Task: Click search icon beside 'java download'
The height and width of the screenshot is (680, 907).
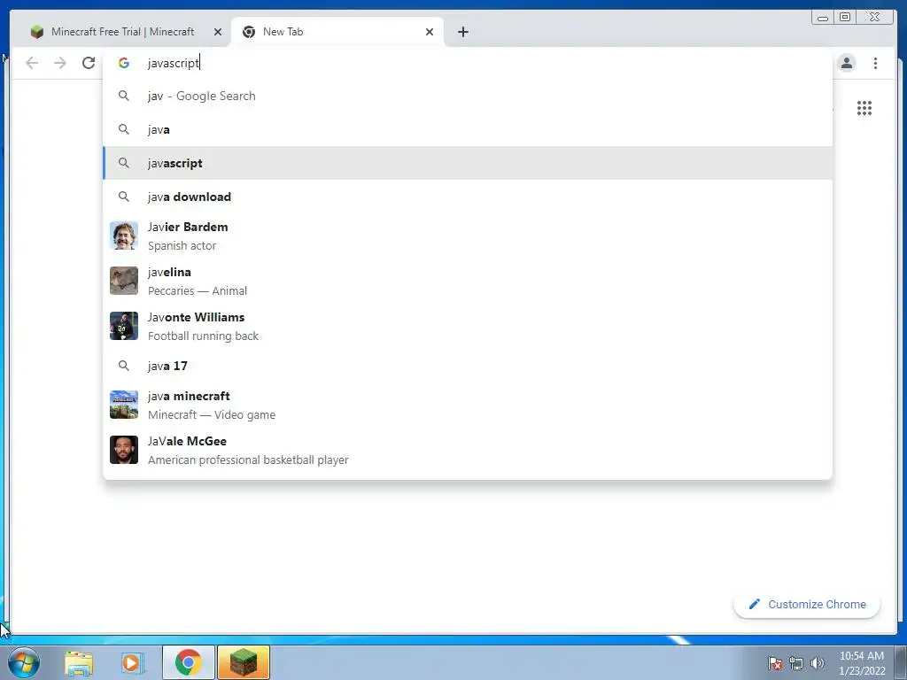Action: tap(124, 197)
